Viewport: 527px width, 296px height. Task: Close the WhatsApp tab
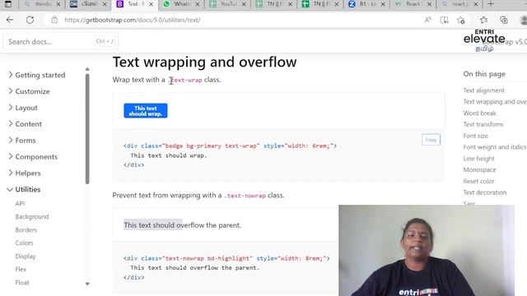pos(198,4)
